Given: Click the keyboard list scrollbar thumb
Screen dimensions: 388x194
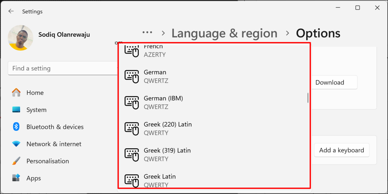Looking at the screenshot, I should point(308,98).
